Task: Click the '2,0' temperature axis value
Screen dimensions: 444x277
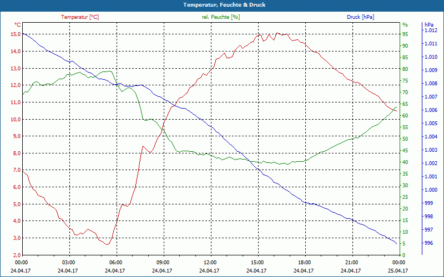Action: (x=17, y=255)
